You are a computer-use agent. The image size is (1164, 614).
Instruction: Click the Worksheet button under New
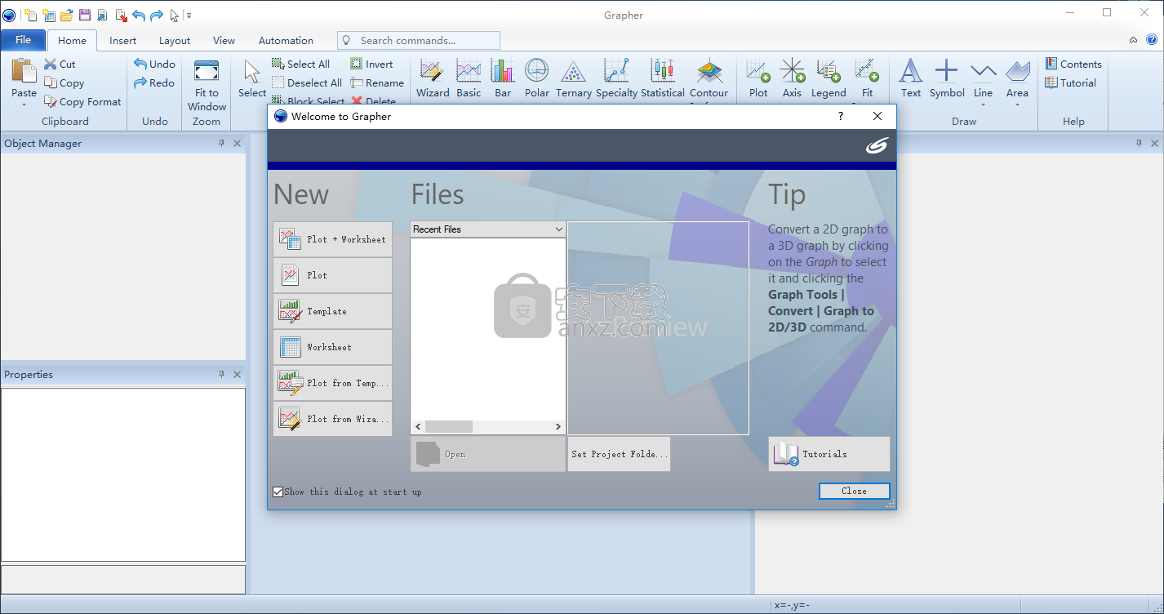point(332,347)
